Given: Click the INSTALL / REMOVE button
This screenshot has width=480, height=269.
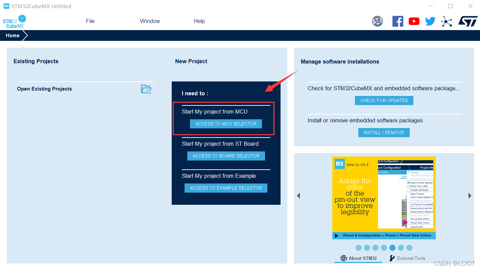Looking at the screenshot, I should tap(384, 132).
